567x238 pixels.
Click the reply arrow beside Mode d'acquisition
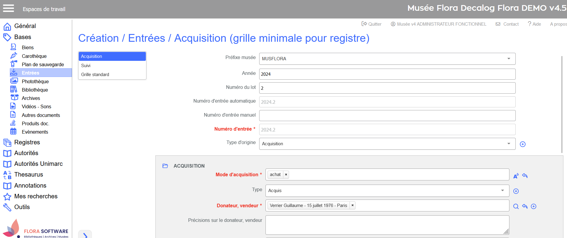tap(525, 176)
